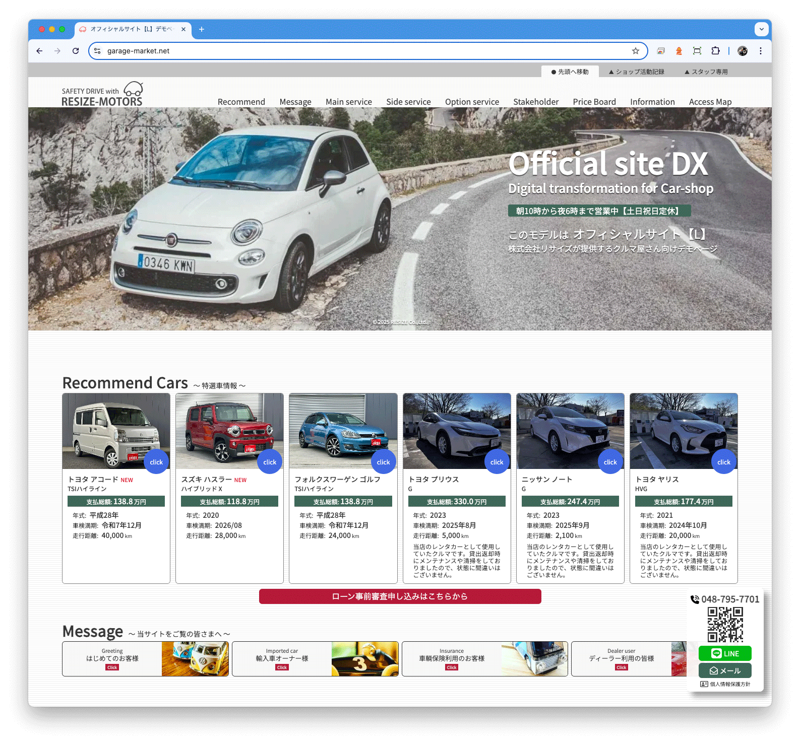Open the 個人情報保護方針 link
The image size is (800, 744).
[725, 684]
